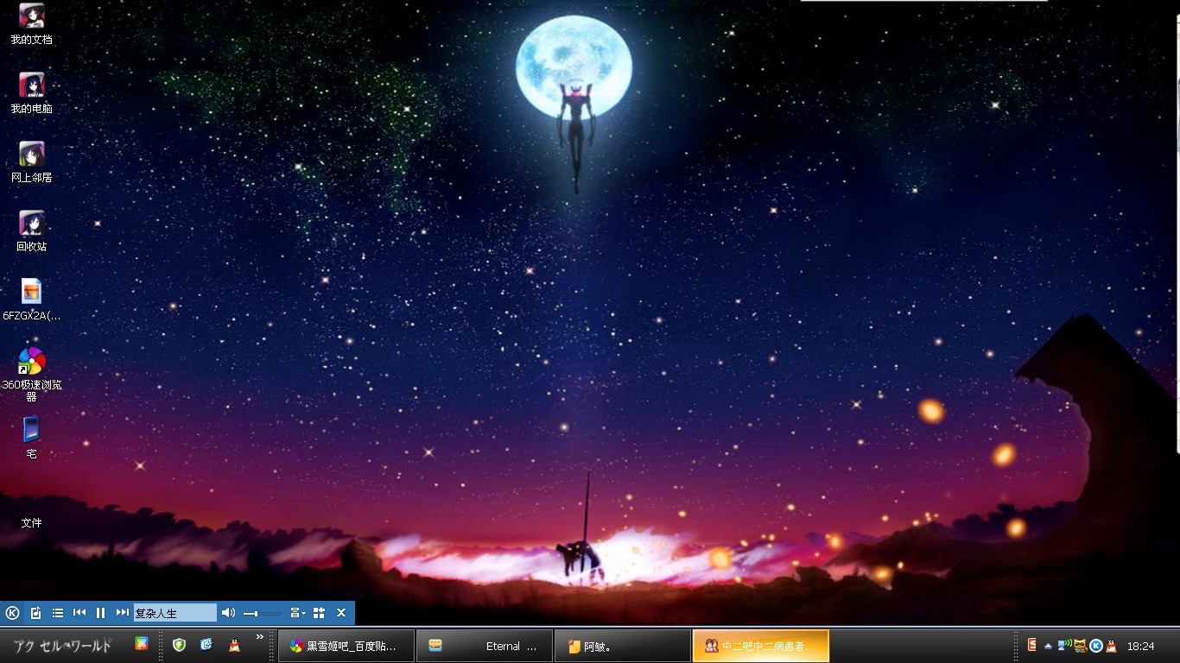The height and width of the screenshot is (663, 1180).
Task: Show hidden tray icons arrow
Action: point(1048,646)
